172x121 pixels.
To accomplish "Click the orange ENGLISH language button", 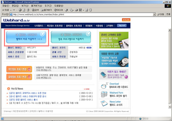I will click(126, 20).
